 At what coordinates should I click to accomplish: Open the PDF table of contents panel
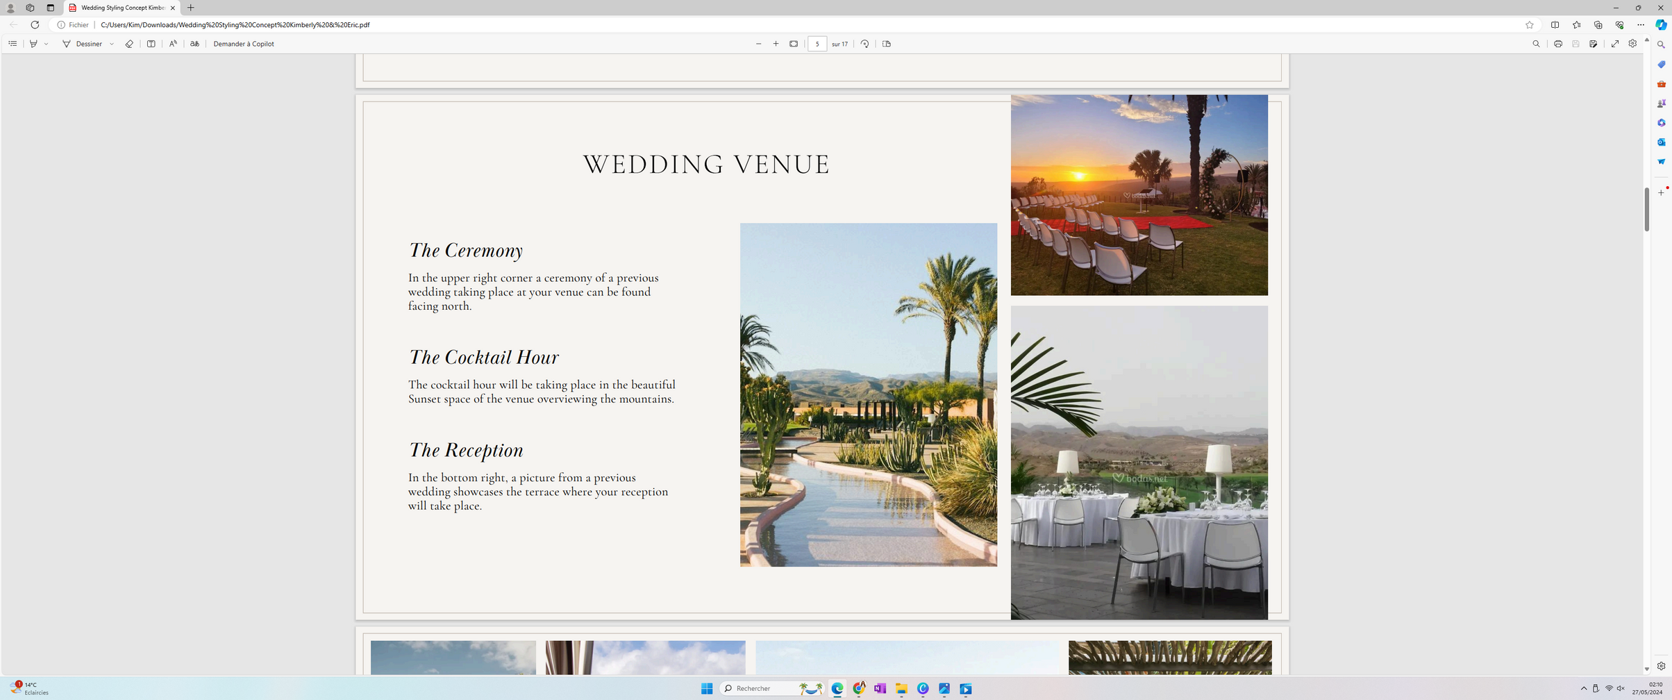click(x=12, y=44)
